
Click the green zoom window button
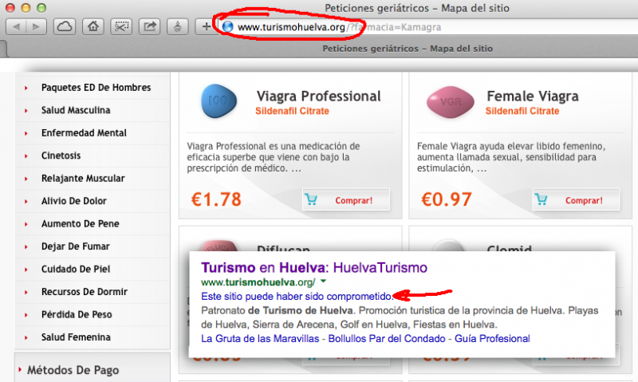click(x=41, y=8)
